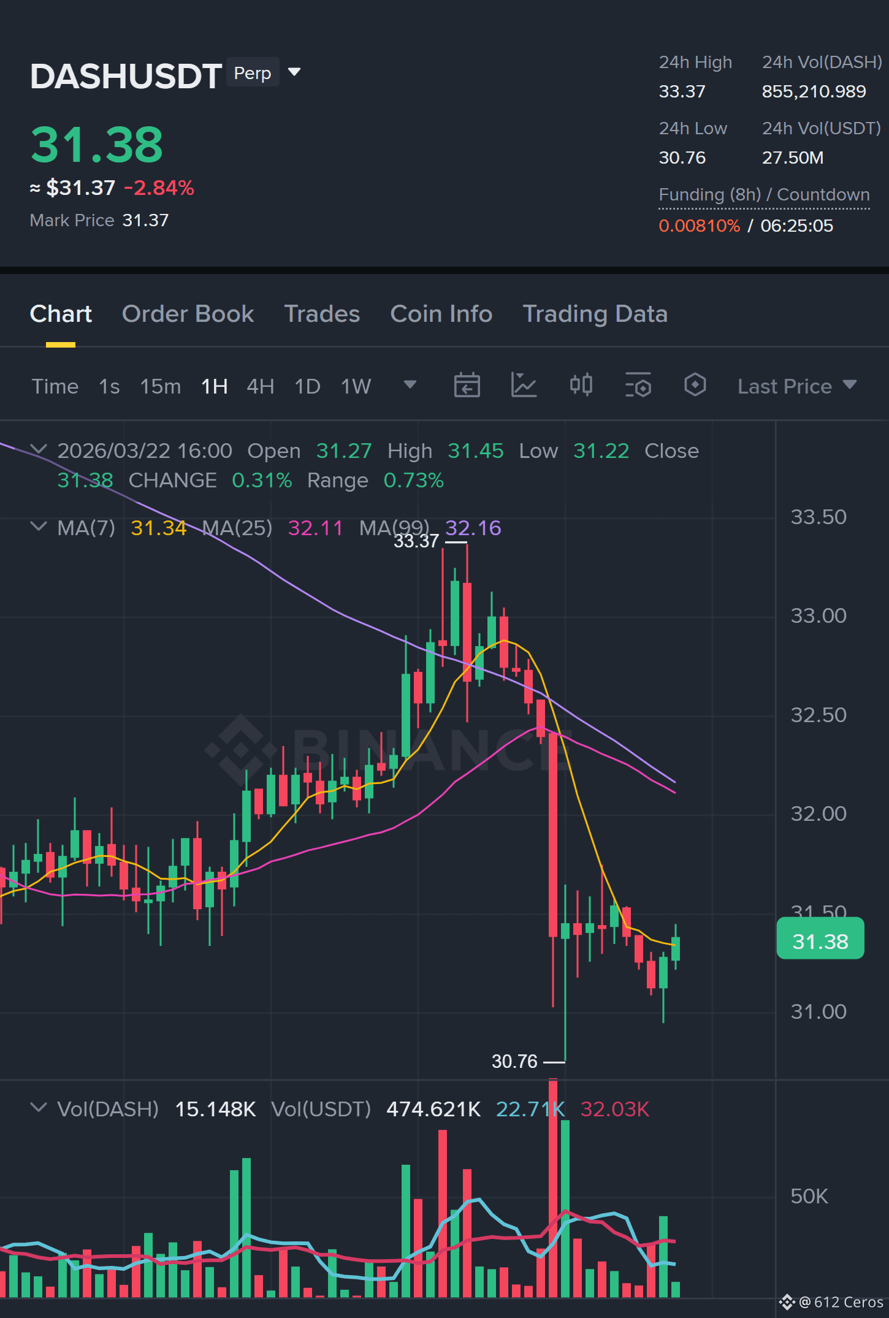Viewport: 889px width, 1318px height.
Task: Open the chart display settings icon
Action: tap(638, 386)
